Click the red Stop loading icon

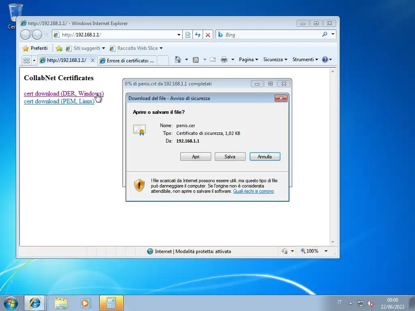click(208, 35)
